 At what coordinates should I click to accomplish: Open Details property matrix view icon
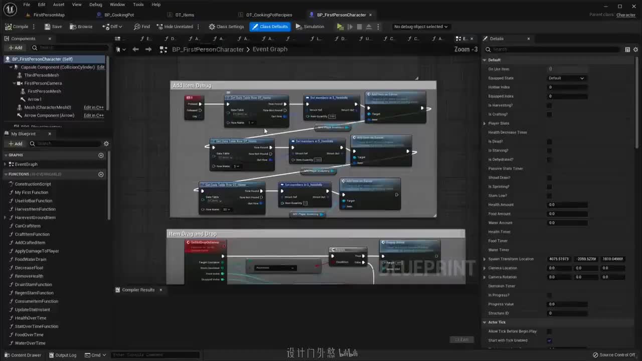click(x=627, y=49)
